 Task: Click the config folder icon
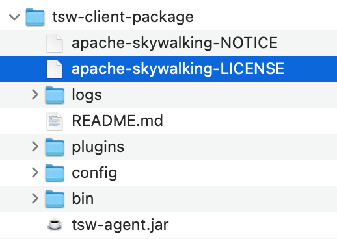[55, 173]
